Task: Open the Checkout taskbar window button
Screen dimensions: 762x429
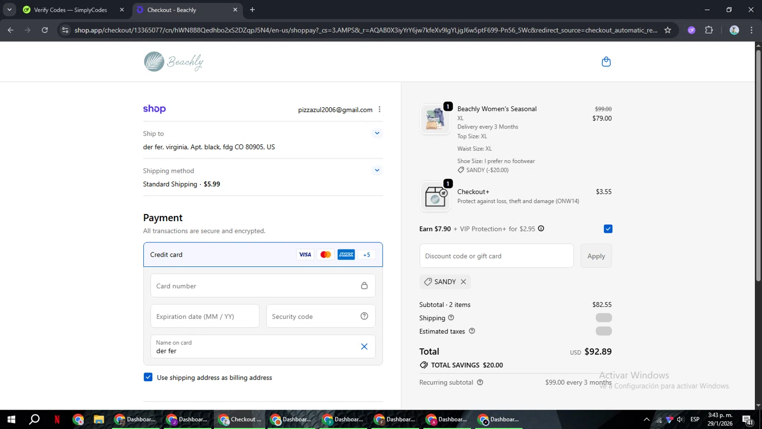Action: (239, 419)
